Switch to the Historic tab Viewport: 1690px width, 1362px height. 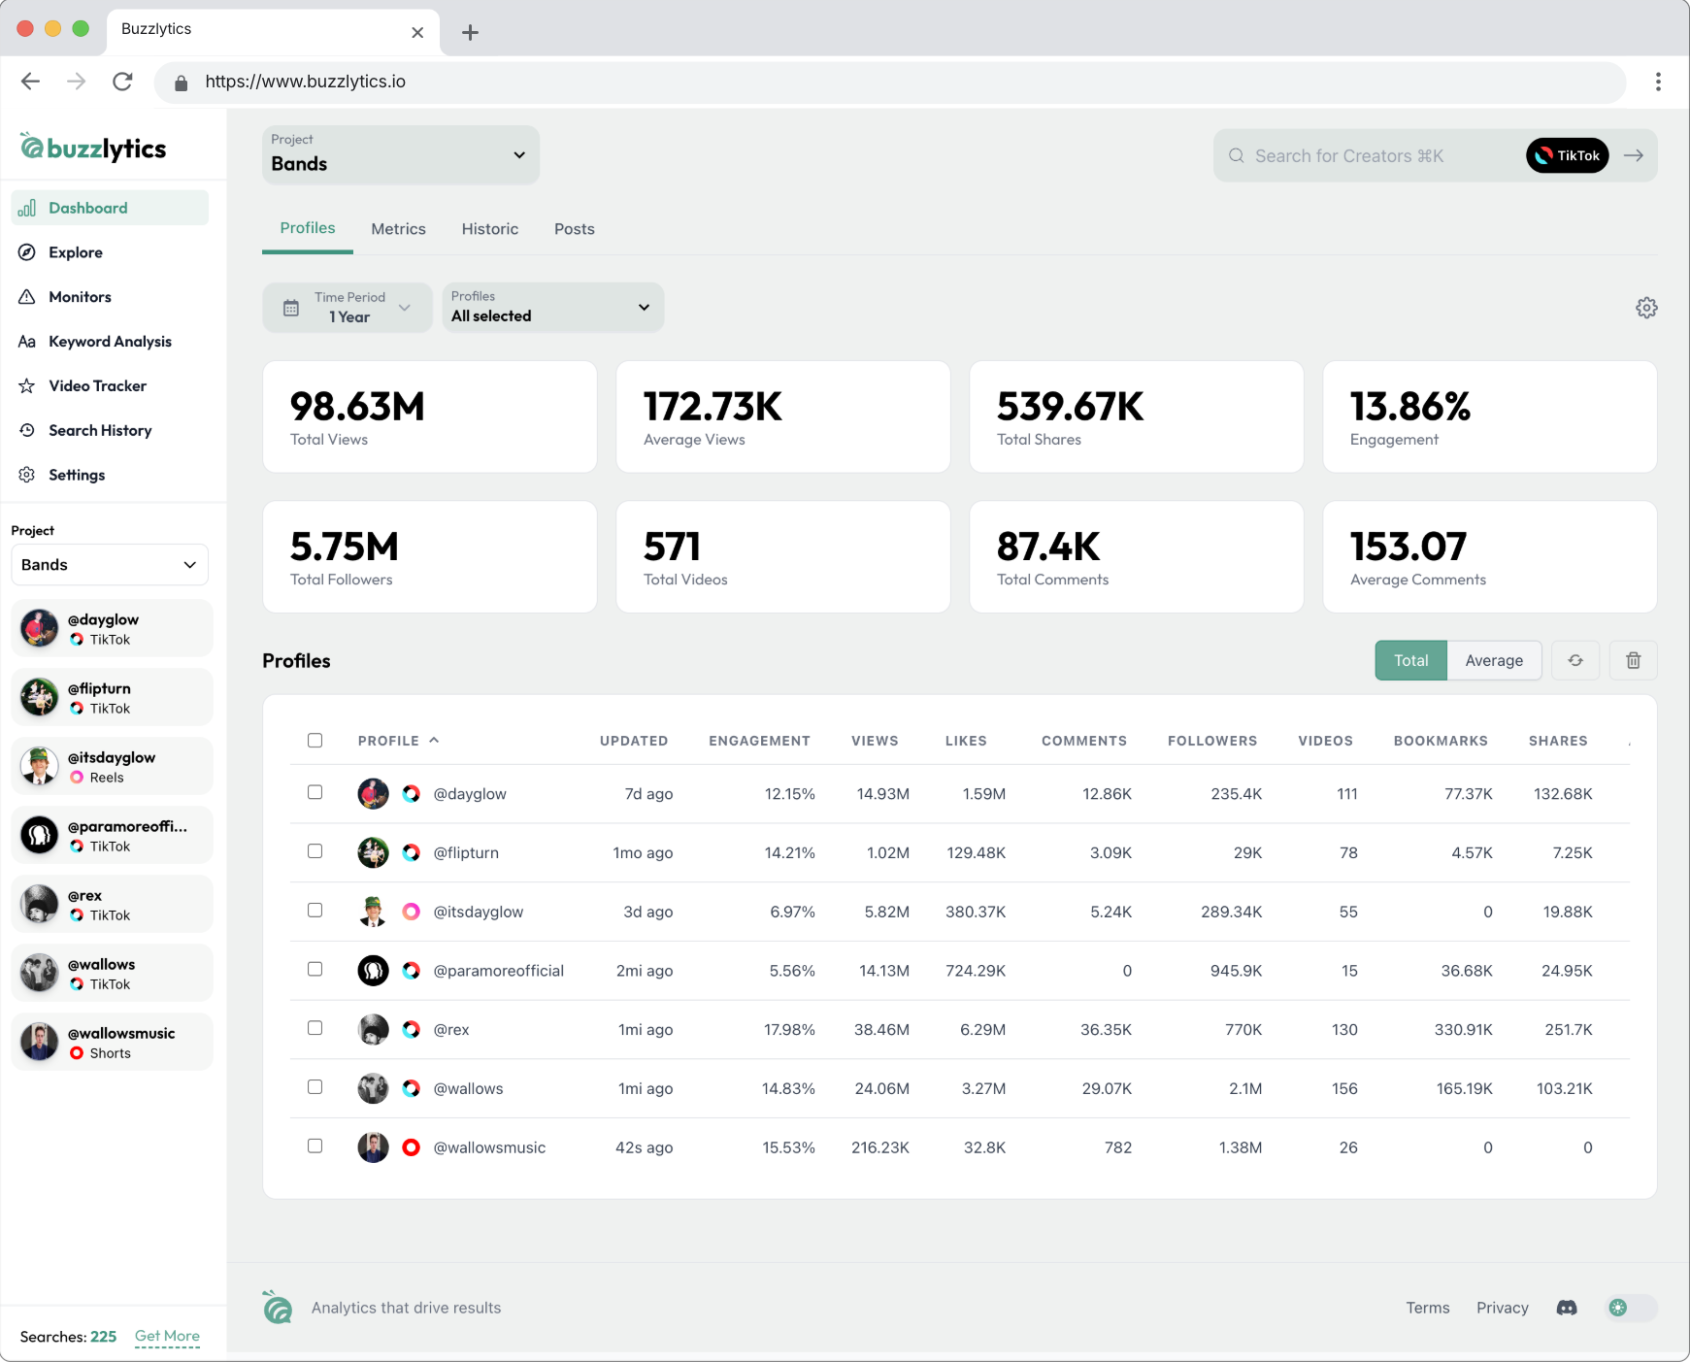[x=490, y=229]
